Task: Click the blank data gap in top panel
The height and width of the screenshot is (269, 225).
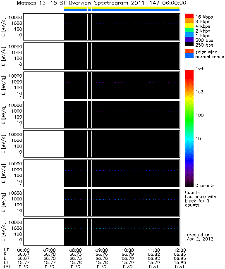Action: (44, 27)
